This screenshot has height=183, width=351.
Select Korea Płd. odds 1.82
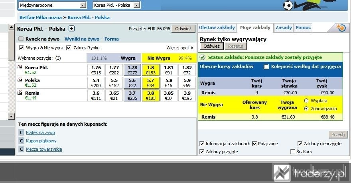point(187,70)
